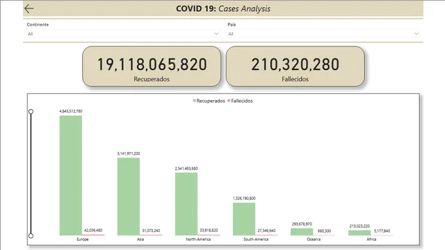Select the North-America recovered green bar

tap(186, 203)
